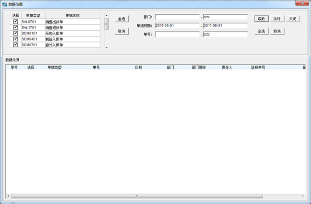This screenshot has width=311, height=204.
Task: Click the 单据日期 start field showing 2011-05-01
Action: (x=177, y=26)
